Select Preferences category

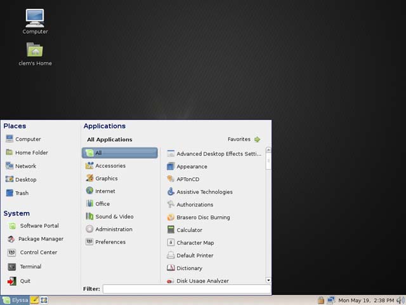[x=105, y=241]
